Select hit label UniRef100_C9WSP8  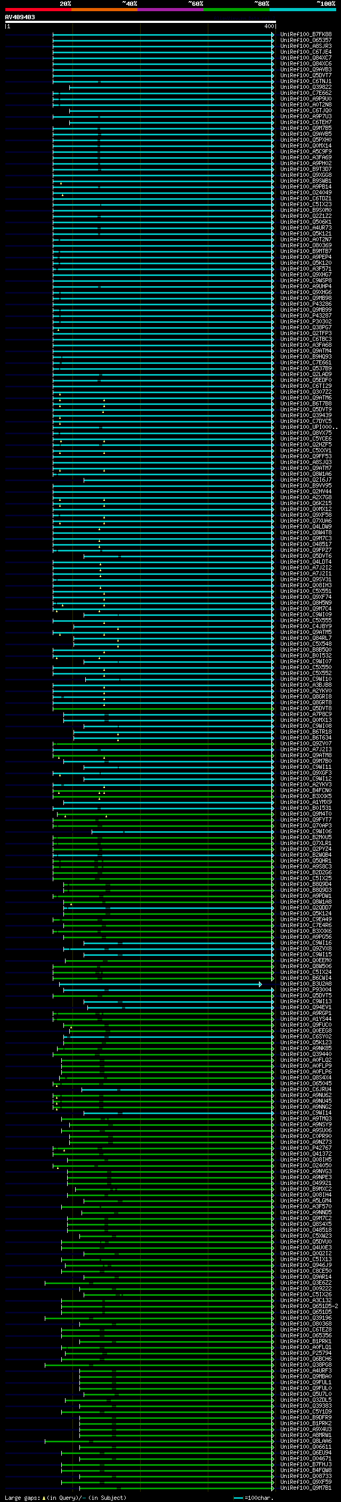(x=305, y=280)
